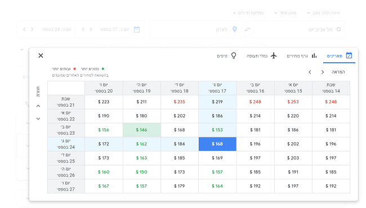Viewport: 366px width, 208px height.
Task: Open the one passenger dropdown
Action: point(285,13)
